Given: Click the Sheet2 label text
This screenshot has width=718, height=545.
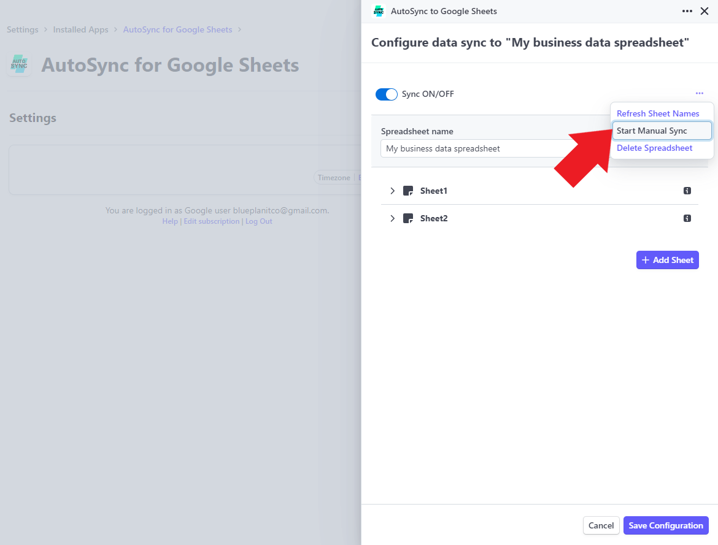Looking at the screenshot, I should coord(434,218).
